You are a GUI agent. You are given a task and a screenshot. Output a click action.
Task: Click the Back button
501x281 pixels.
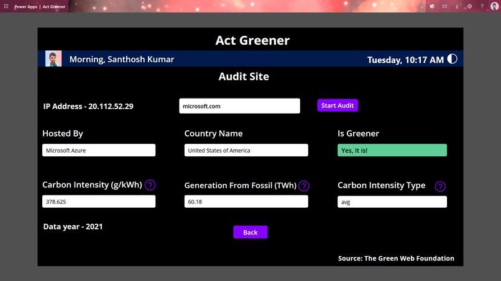pos(250,232)
